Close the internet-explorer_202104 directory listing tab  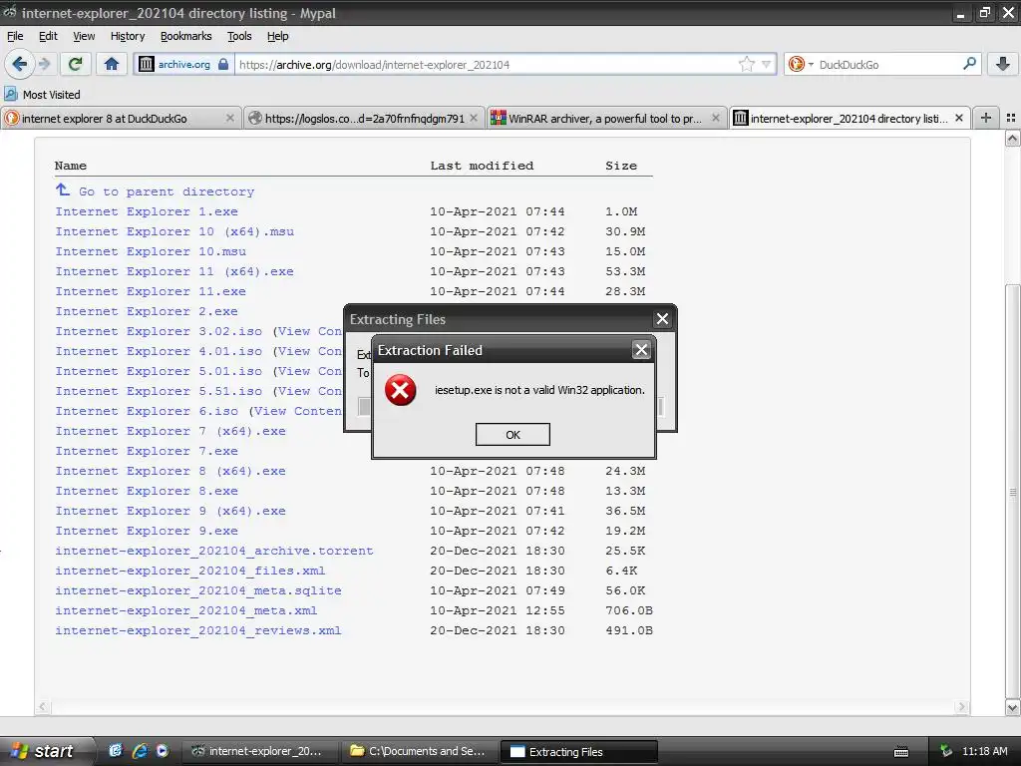958,118
